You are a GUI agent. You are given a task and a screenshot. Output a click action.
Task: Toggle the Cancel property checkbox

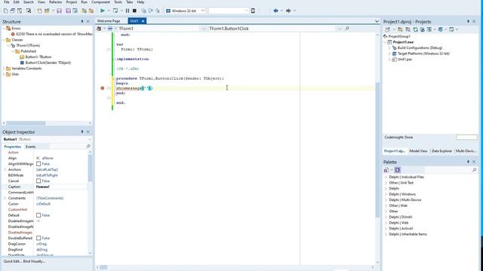[38, 181]
